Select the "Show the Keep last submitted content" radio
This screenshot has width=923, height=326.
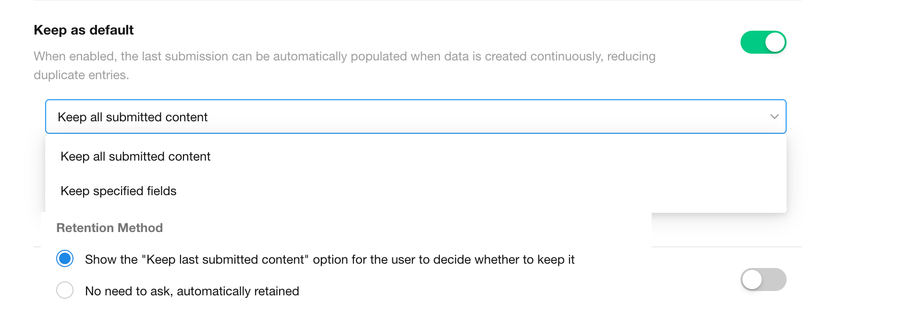click(x=65, y=259)
